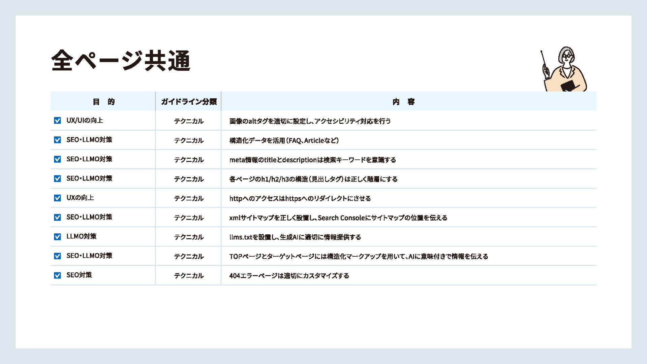The width and height of the screenshot is (647, 364).
Task: Toggle checkbox for h1/h2/h3 heading row
Action: point(57,178)
